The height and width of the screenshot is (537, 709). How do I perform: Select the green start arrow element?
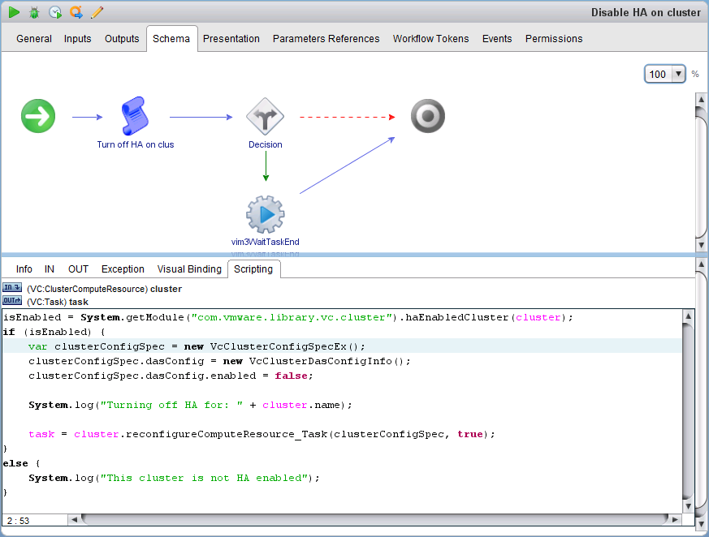pyautogui.click(x=38, y=117)
